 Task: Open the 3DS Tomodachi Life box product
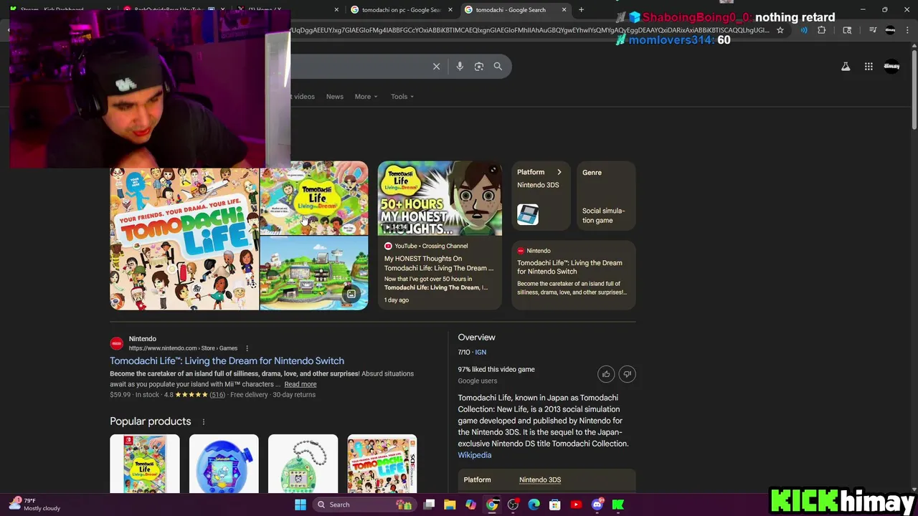(x=382, y=464)
